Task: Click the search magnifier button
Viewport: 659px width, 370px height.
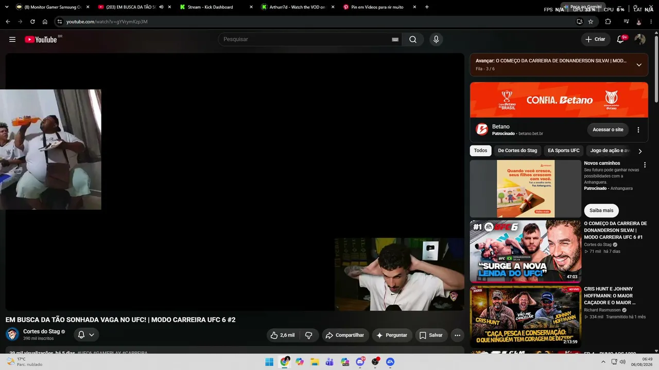Action: [x=413, y=40]
